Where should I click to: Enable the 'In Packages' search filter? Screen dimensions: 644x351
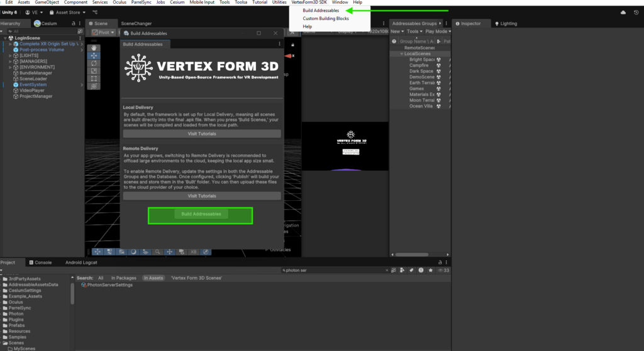pos(124,278)
